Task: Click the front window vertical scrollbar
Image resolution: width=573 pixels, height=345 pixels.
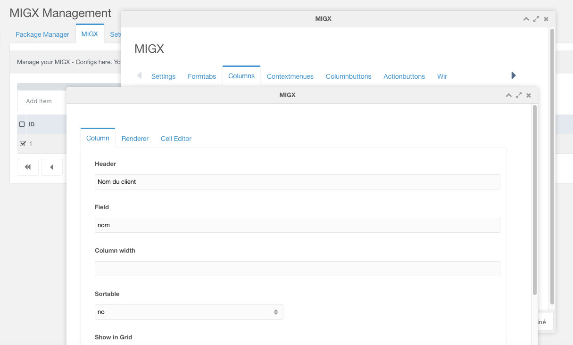Action: (535, 200)
